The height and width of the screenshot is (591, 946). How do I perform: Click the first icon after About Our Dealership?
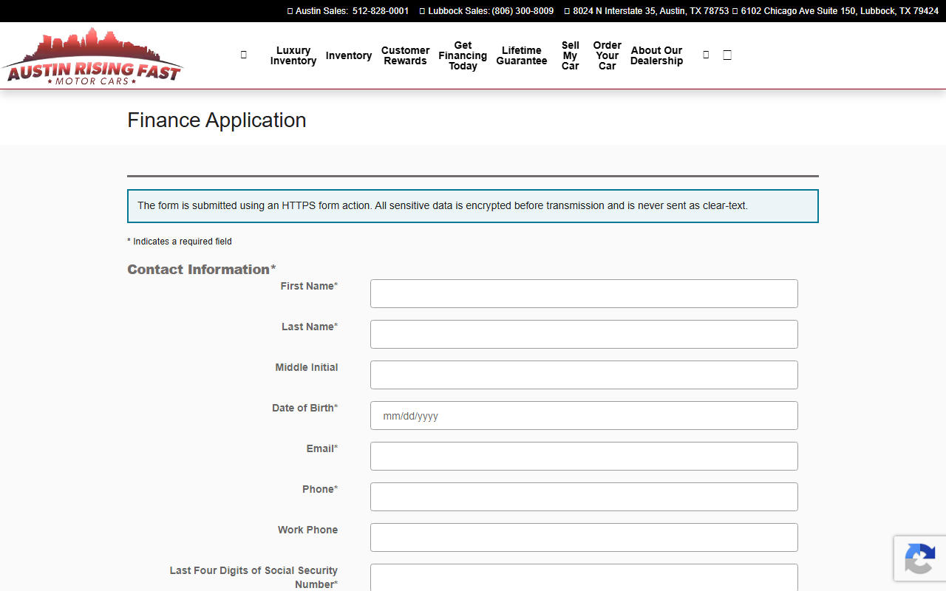(x=706, y=55)
